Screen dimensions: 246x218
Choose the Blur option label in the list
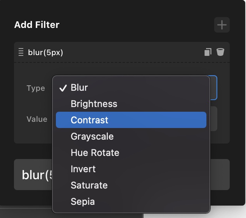[79, 88]
